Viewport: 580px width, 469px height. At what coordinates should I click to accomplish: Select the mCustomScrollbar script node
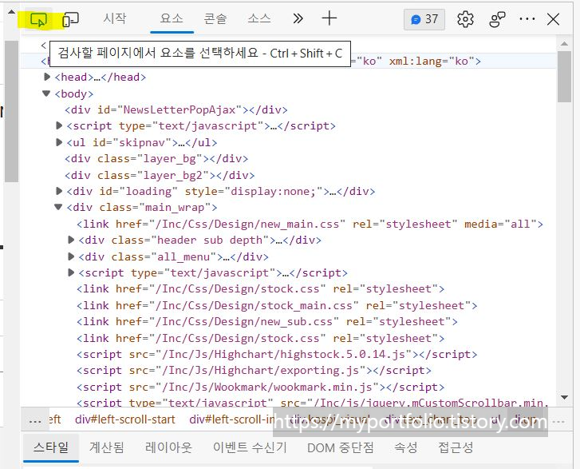[313, 403]
